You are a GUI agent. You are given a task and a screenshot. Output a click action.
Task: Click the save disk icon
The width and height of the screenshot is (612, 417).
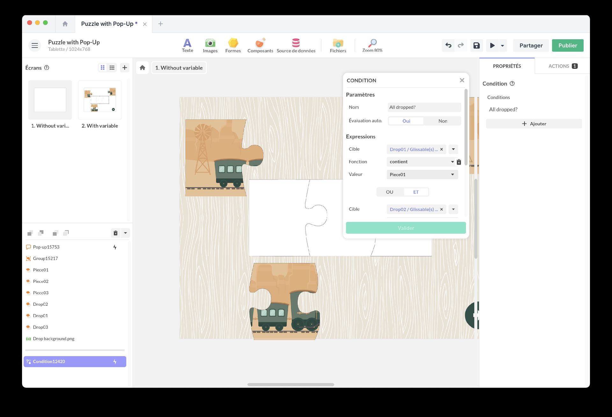coord(476,45)
